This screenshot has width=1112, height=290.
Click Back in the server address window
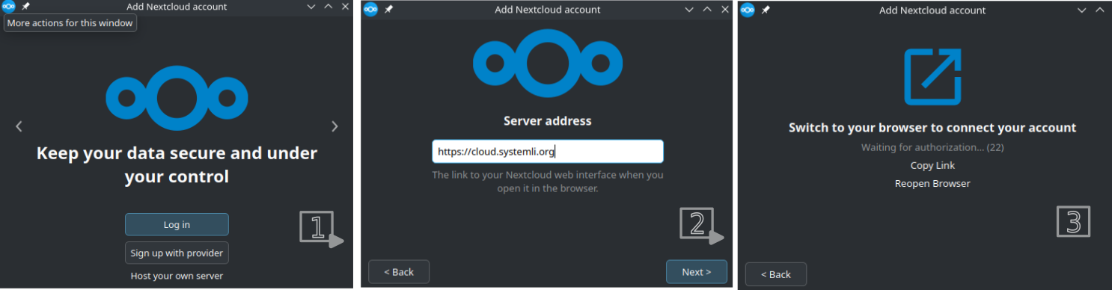(399, 272)
